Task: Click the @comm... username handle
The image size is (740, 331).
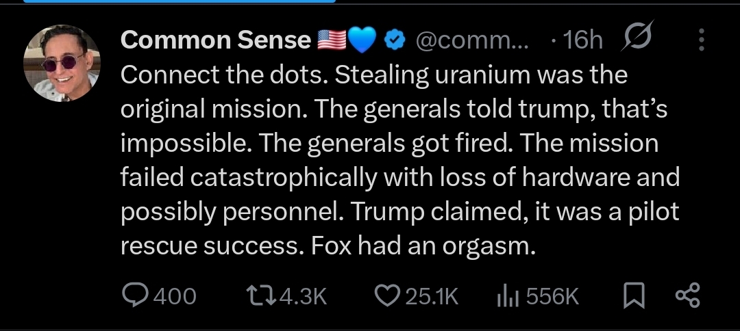Action: (x=473, y=41)
